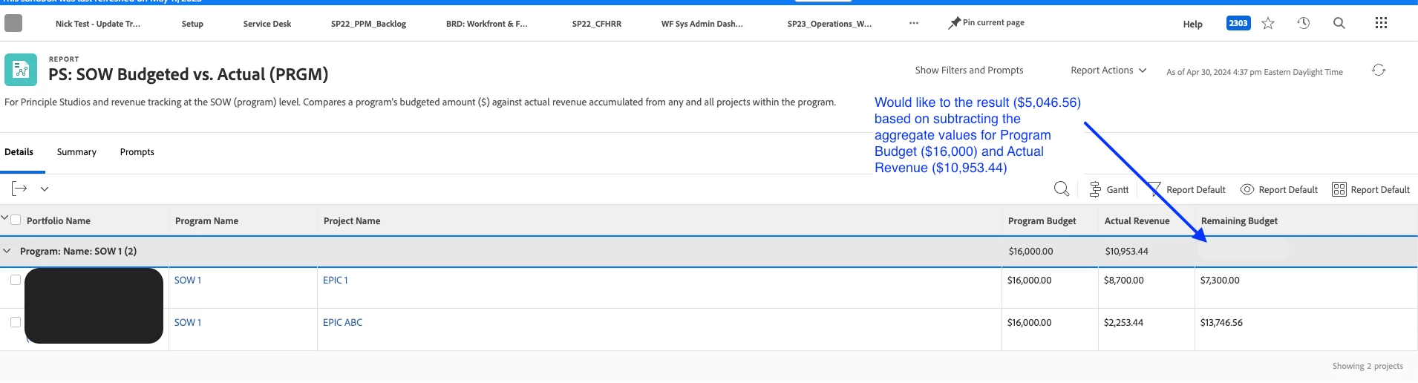This screenshot has width=1418, height=383.
Task: Open the SP22_PPM_Backlog pinned page
Action: pos(368,24)
